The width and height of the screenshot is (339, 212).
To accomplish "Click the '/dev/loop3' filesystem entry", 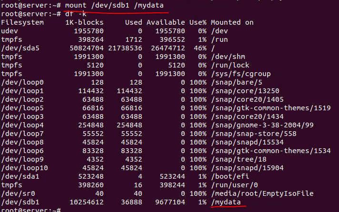I will (22, 116).
